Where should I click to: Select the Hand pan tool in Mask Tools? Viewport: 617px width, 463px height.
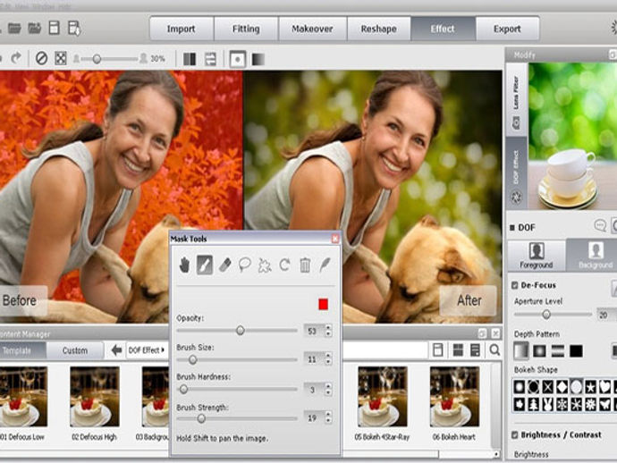pyautogui.click(x=184, y=265)
